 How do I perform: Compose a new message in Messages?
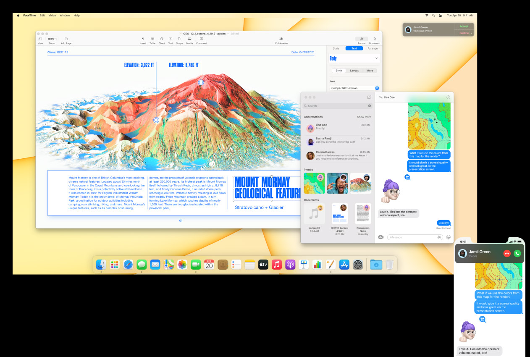[369, 97]
